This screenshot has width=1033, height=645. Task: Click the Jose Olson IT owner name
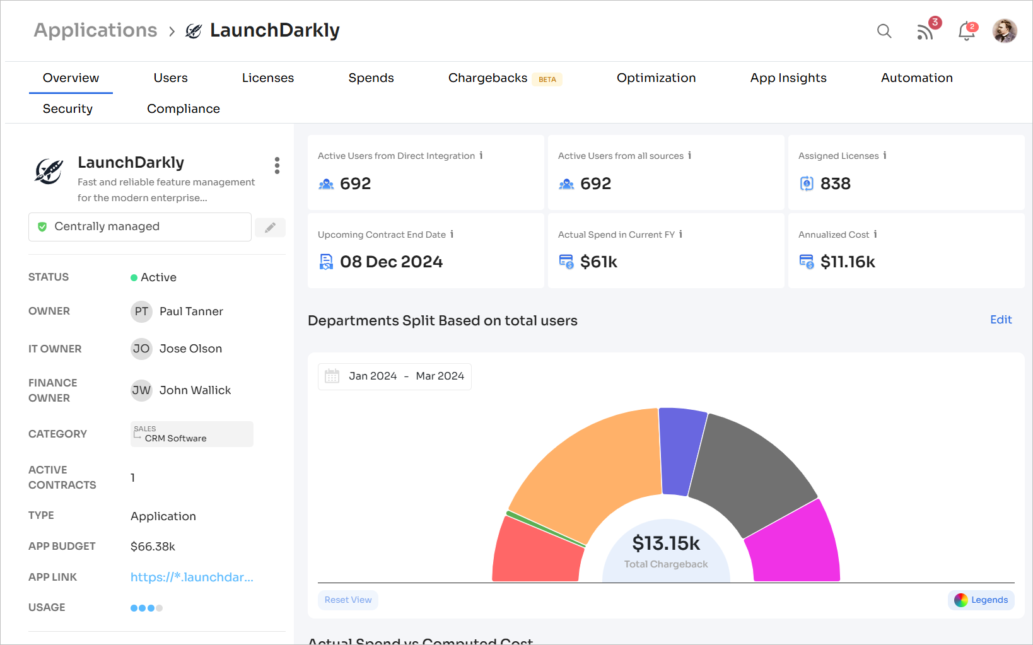[190, 349]
